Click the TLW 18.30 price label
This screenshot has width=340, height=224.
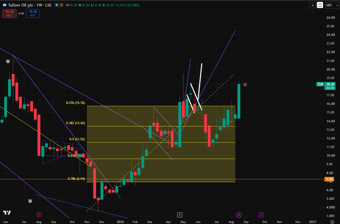pyautogui.click(x=325, y=84)
